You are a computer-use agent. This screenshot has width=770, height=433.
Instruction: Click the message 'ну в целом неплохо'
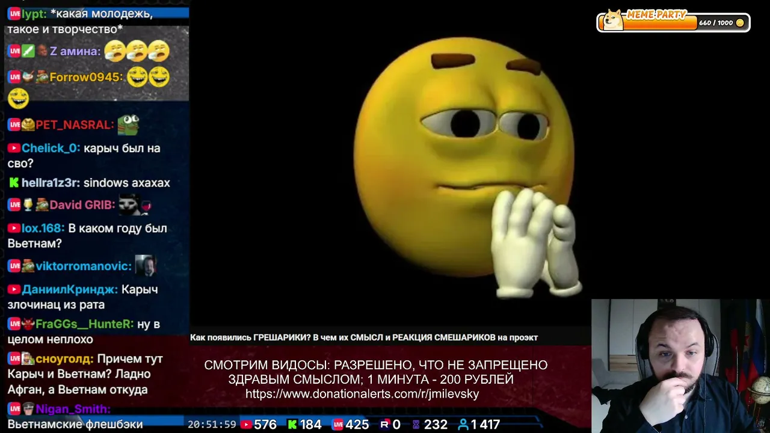(84, 331)
